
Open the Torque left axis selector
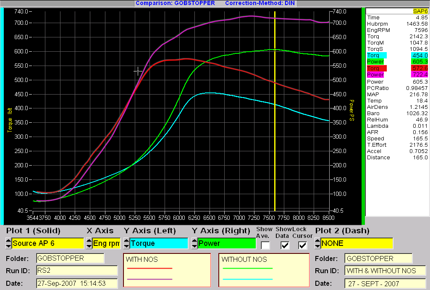pyautogui.click(x=158, y=243)
